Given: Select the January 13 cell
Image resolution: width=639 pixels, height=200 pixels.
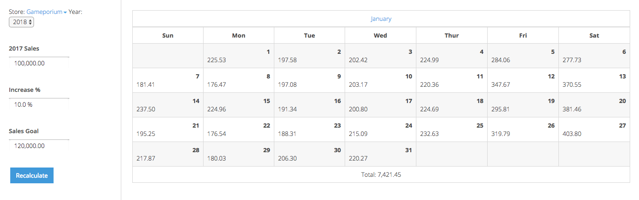Looking at the screenshot, I should pos(594,80).
